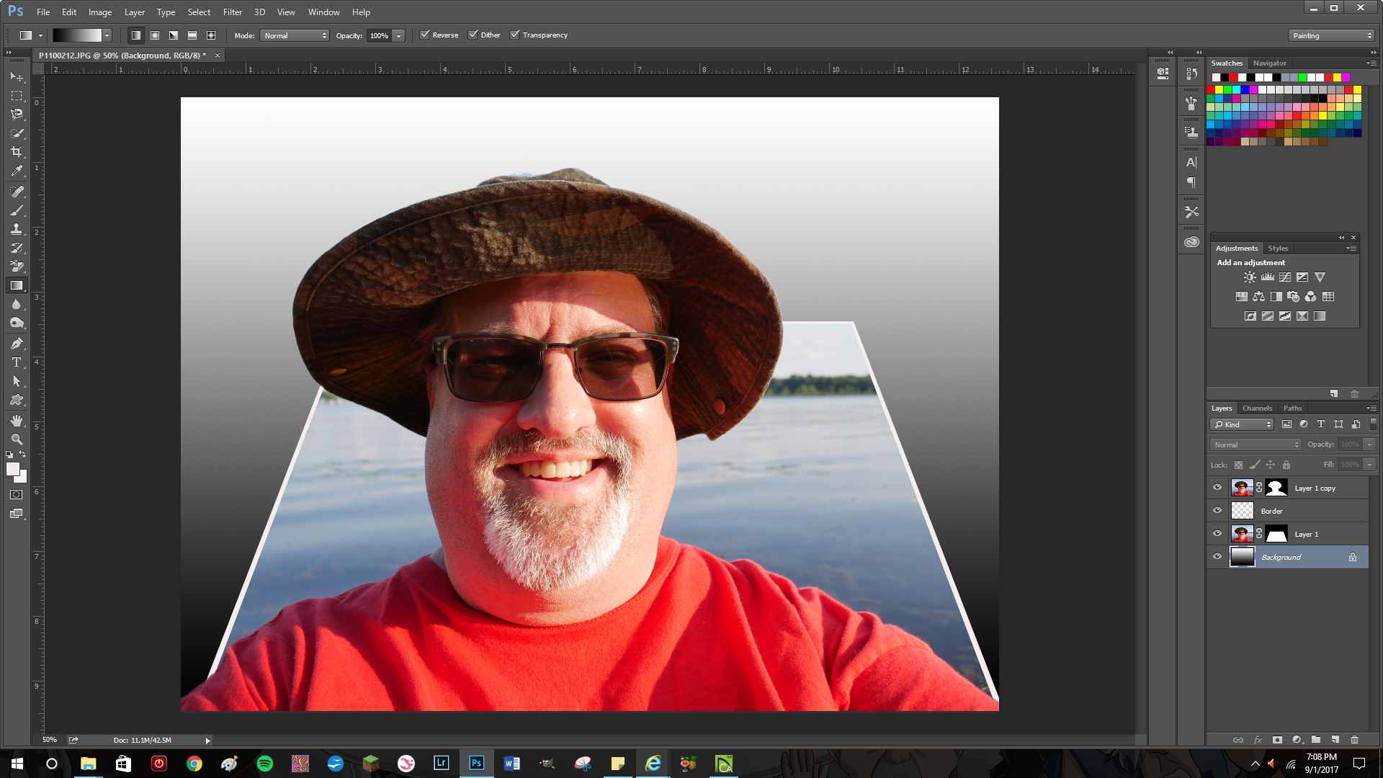Add a layer mask button in Layers panel

pos(1277,740)
